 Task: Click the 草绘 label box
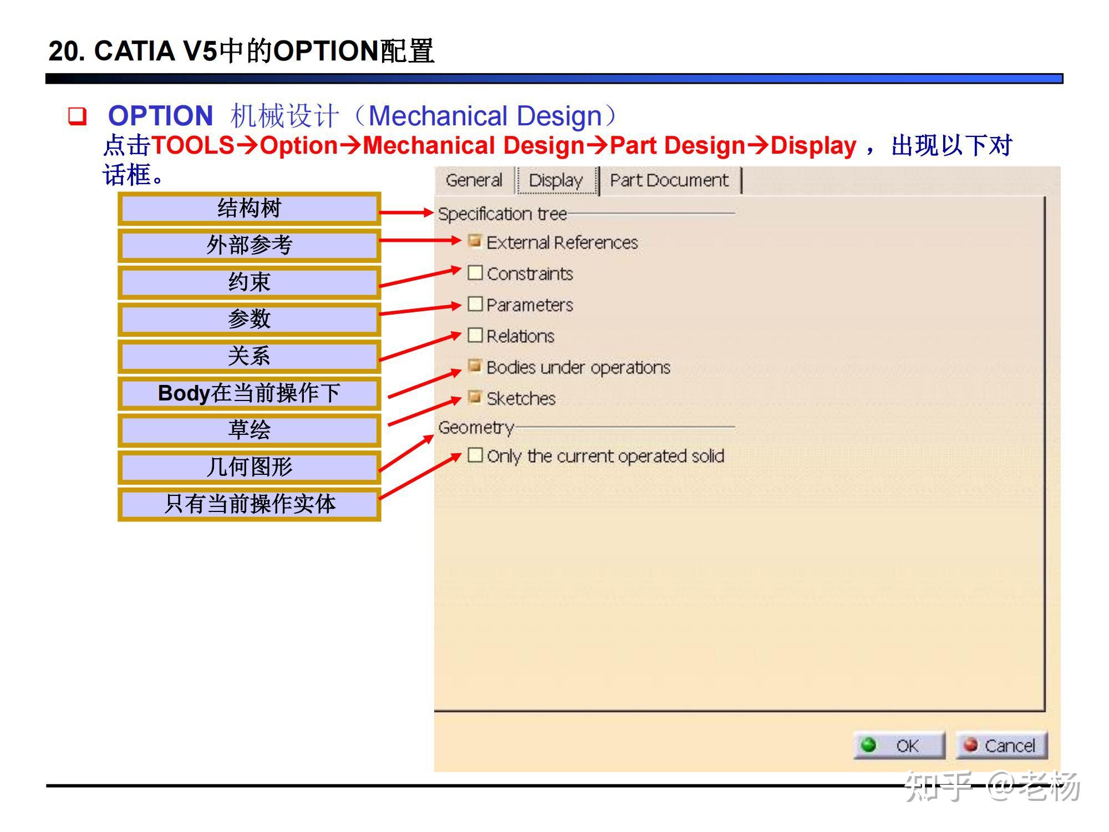(250, 430)
